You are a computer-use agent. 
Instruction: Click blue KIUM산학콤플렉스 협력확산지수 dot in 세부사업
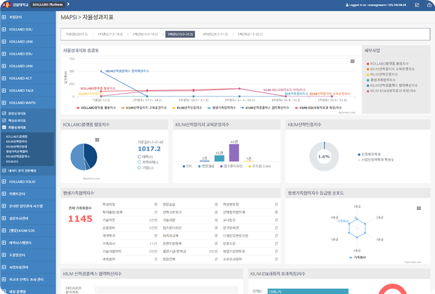coord(368,85)
